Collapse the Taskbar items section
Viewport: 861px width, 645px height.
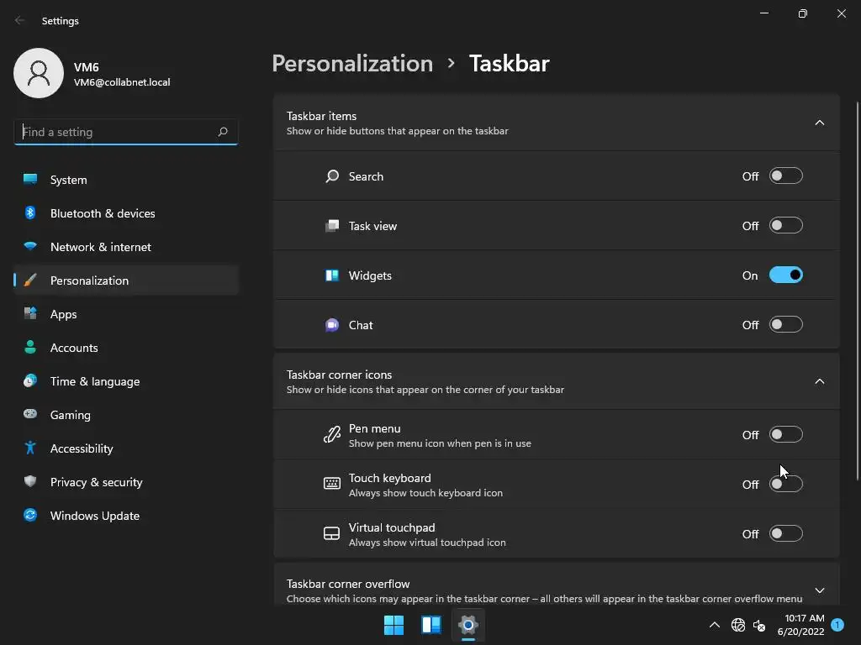[x=820, y=123]
